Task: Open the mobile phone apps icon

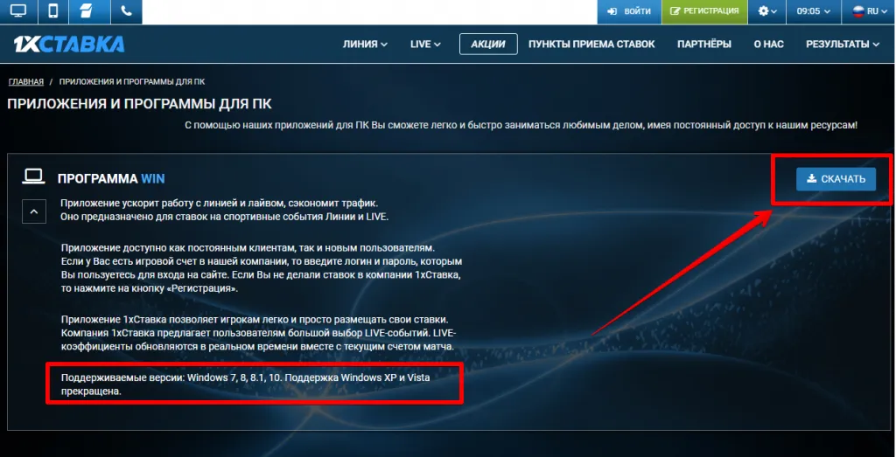Action: [x=52, y=11]
